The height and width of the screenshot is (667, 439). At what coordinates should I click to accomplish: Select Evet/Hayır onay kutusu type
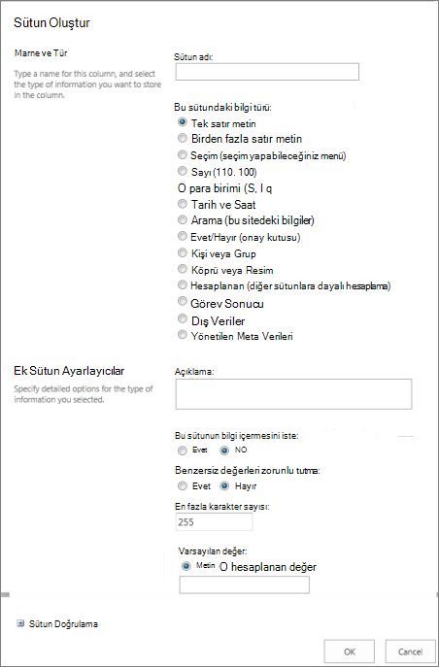coord(183,236)
